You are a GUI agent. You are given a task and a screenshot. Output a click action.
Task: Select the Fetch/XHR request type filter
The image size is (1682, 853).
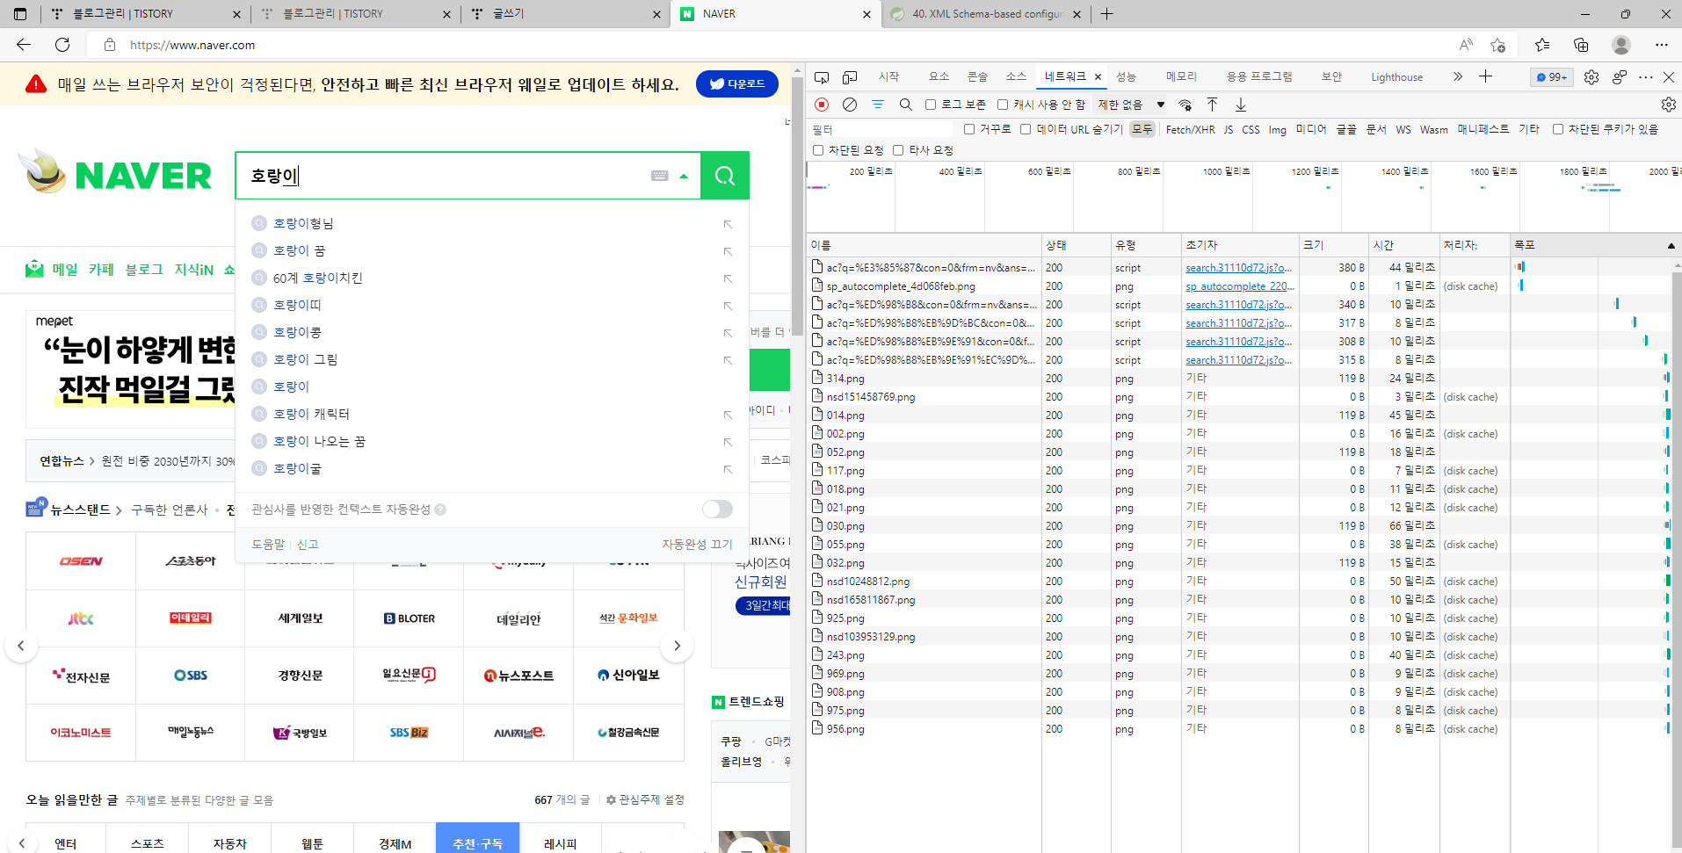[1190, 129]
